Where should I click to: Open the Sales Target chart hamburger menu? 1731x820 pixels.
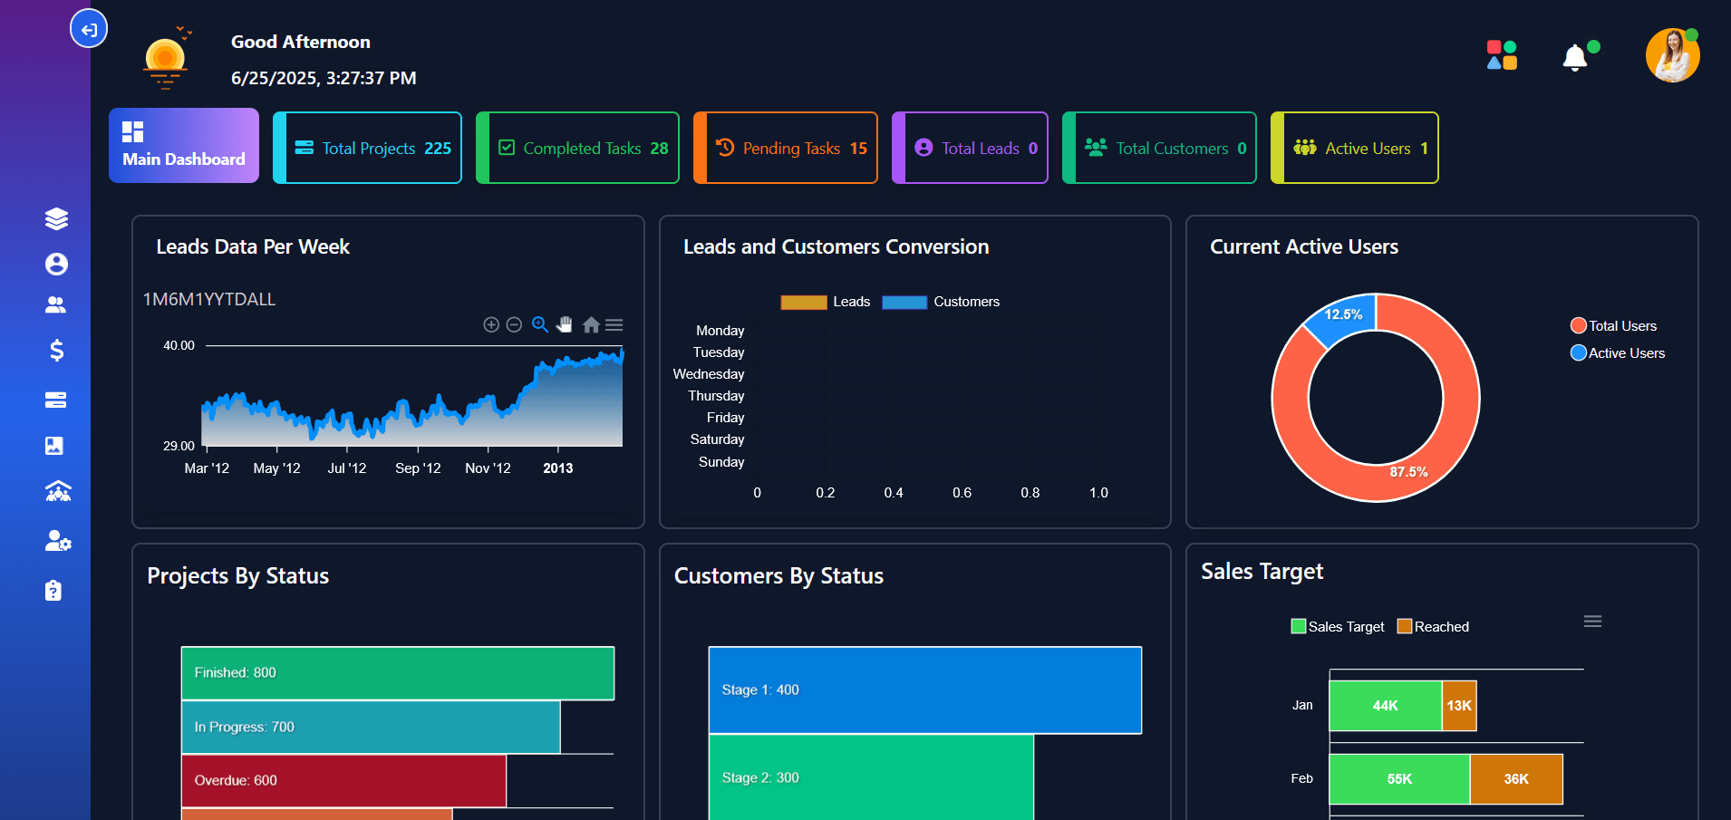tap(1592, 622)
